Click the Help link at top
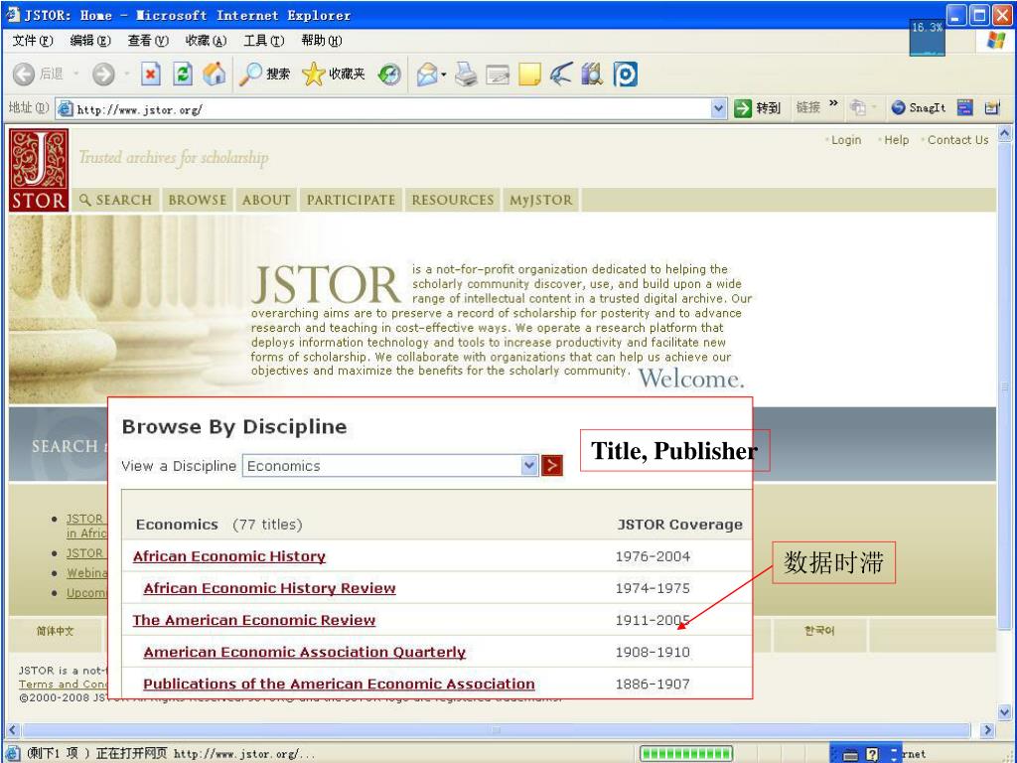Viewport: 1017px width, 763px height. 897,139
